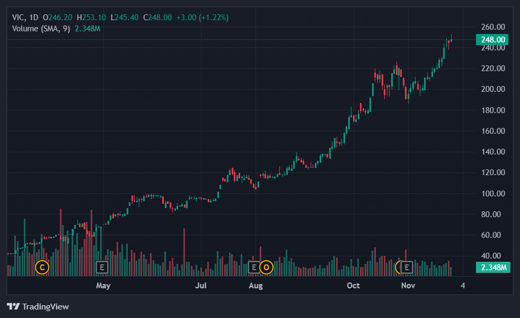Click the Nov label on time axis
Screen dimensions: 520x318
click(x=407, y=286)
